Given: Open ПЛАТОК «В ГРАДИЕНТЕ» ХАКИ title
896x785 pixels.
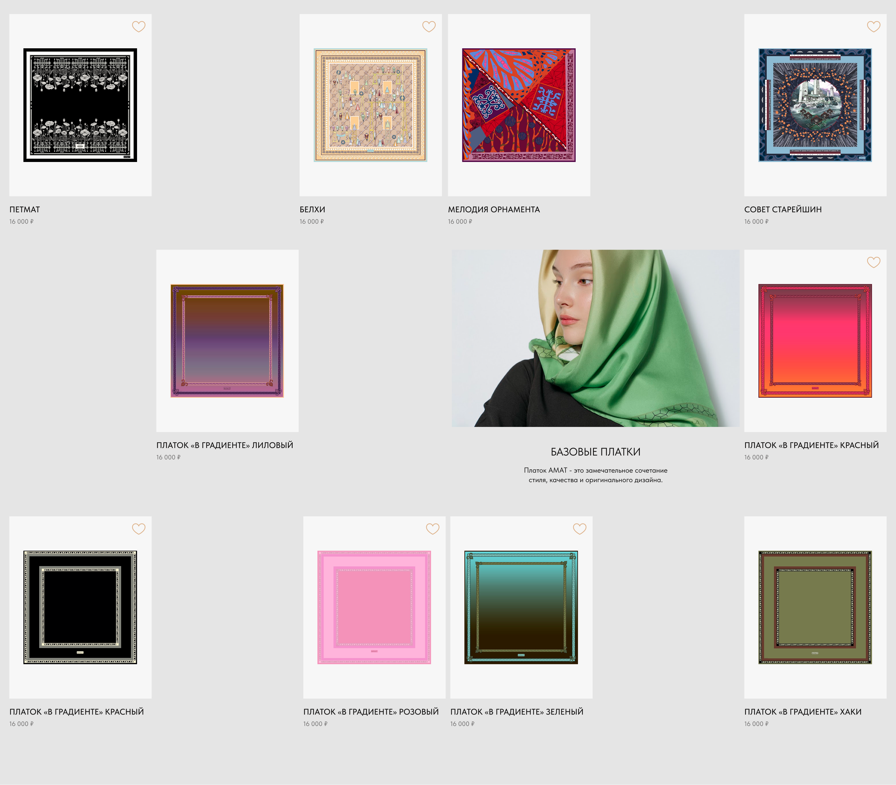Looking at the screenshot, I should (x=802, y=712).
